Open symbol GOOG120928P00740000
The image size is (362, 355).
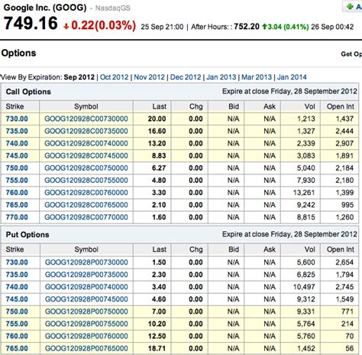[86, 287]
